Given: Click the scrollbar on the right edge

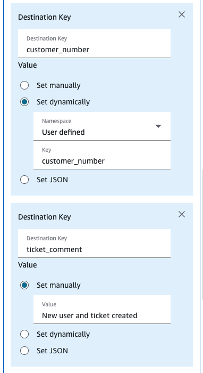Looking at the screenshot, I should tap(202, 234).
